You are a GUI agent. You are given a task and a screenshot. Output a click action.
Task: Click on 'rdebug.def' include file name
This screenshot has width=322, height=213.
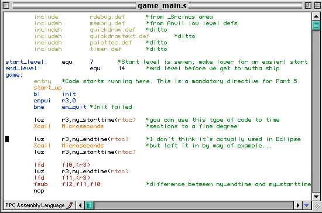tap(107, 17)
